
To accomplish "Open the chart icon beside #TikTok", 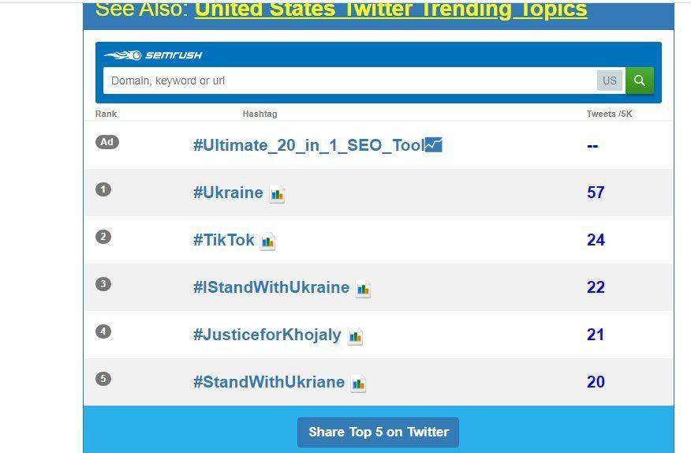I will coord(267,241).
